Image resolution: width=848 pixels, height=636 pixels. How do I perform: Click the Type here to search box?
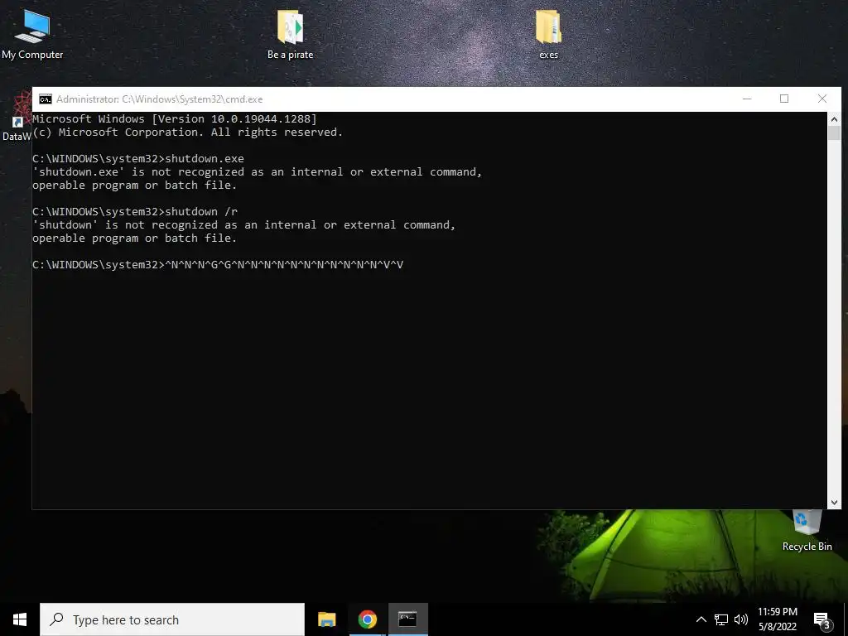pos(172,619)
